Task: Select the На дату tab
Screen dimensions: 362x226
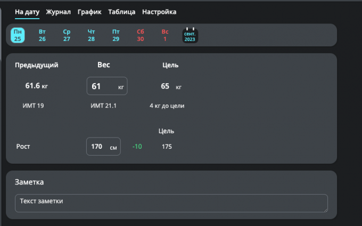Action: 27,12
